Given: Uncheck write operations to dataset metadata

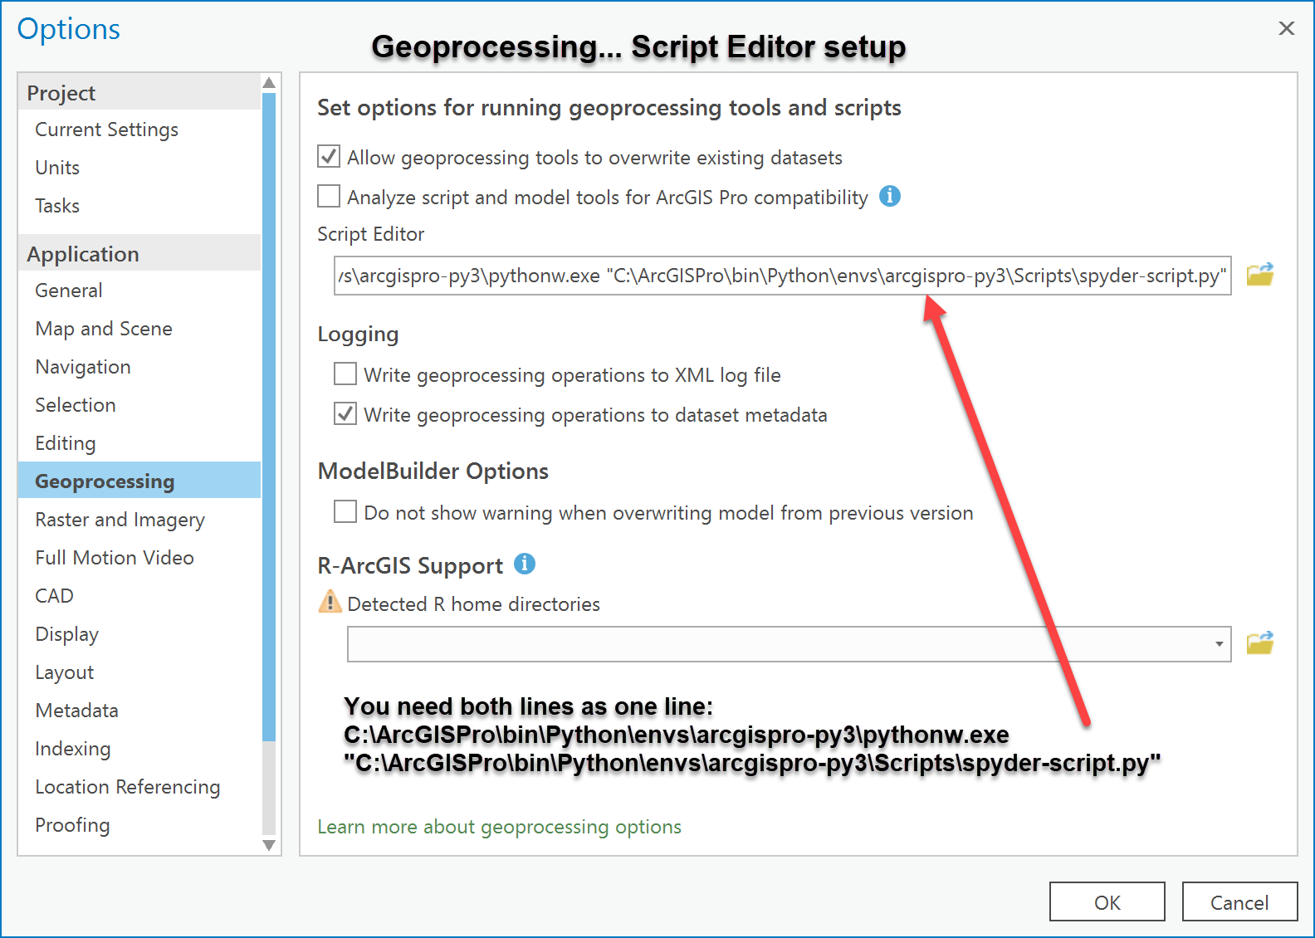Looking at the screenshot, I should coord(345,413).
